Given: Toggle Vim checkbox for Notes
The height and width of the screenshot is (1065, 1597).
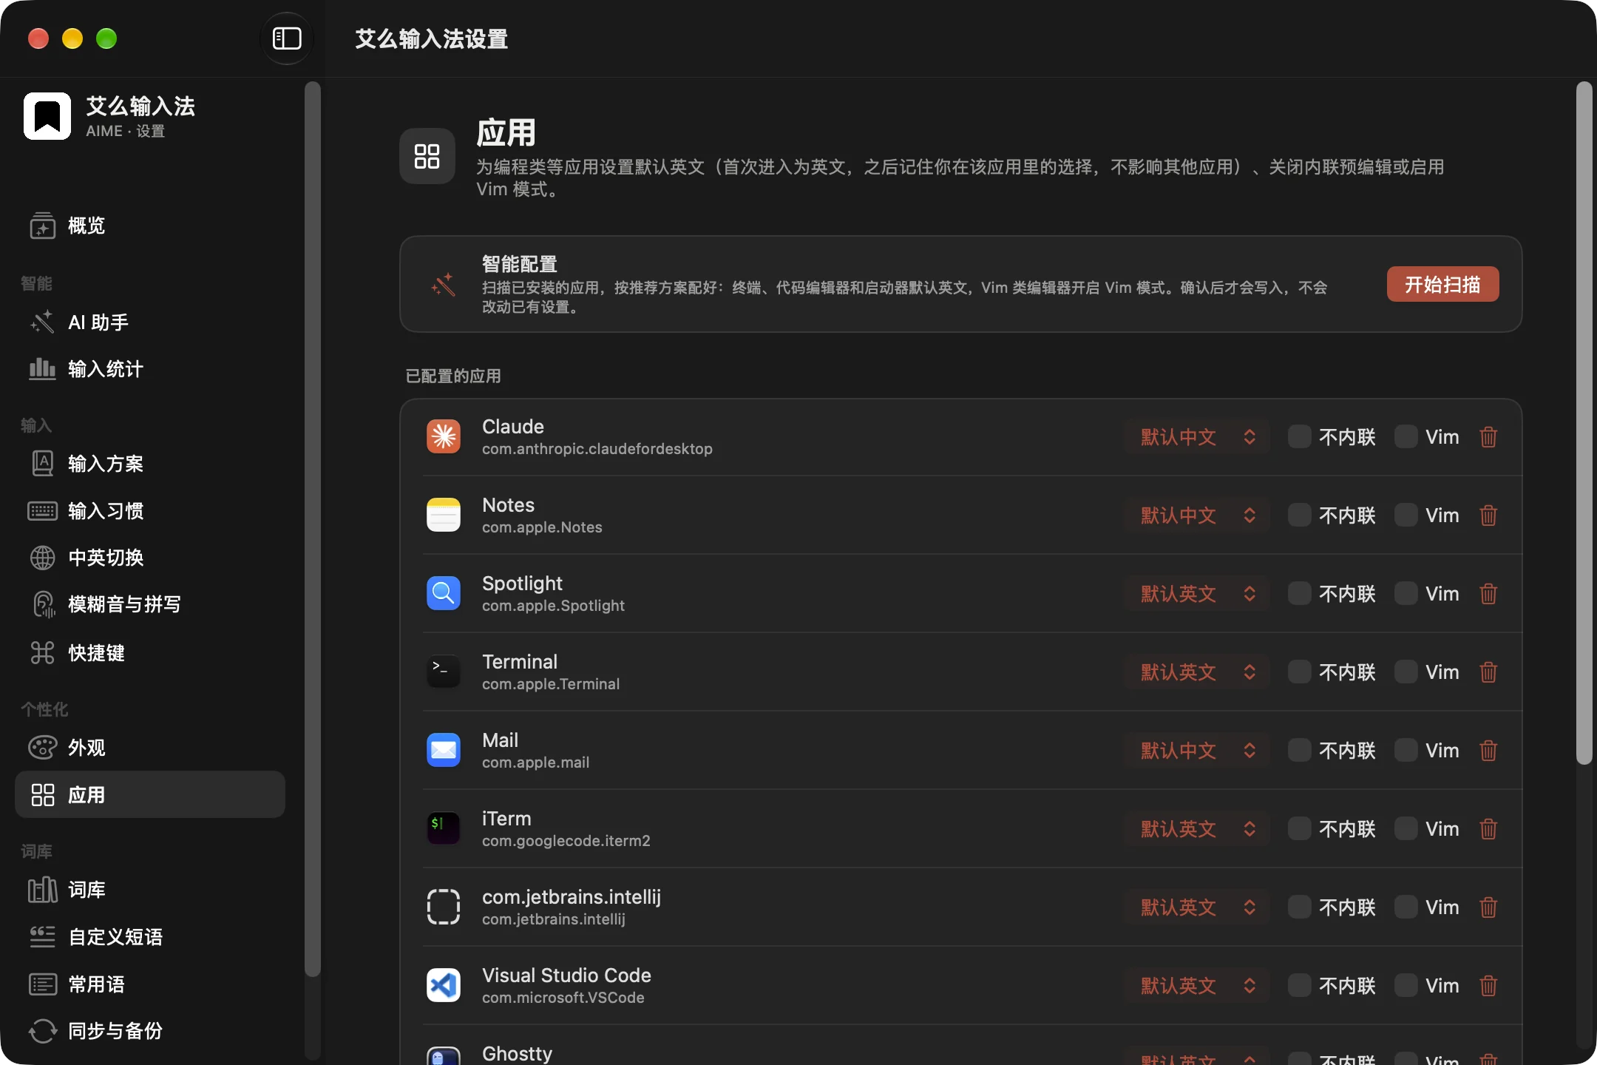Looking at the screenshot, I should coord(1406,515).
